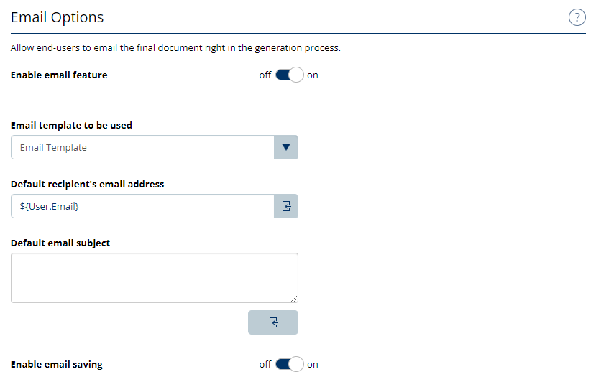Open the help question mark icon
Image resolution: width=591 pixels, height=382 pixels.
pos(577,18)
